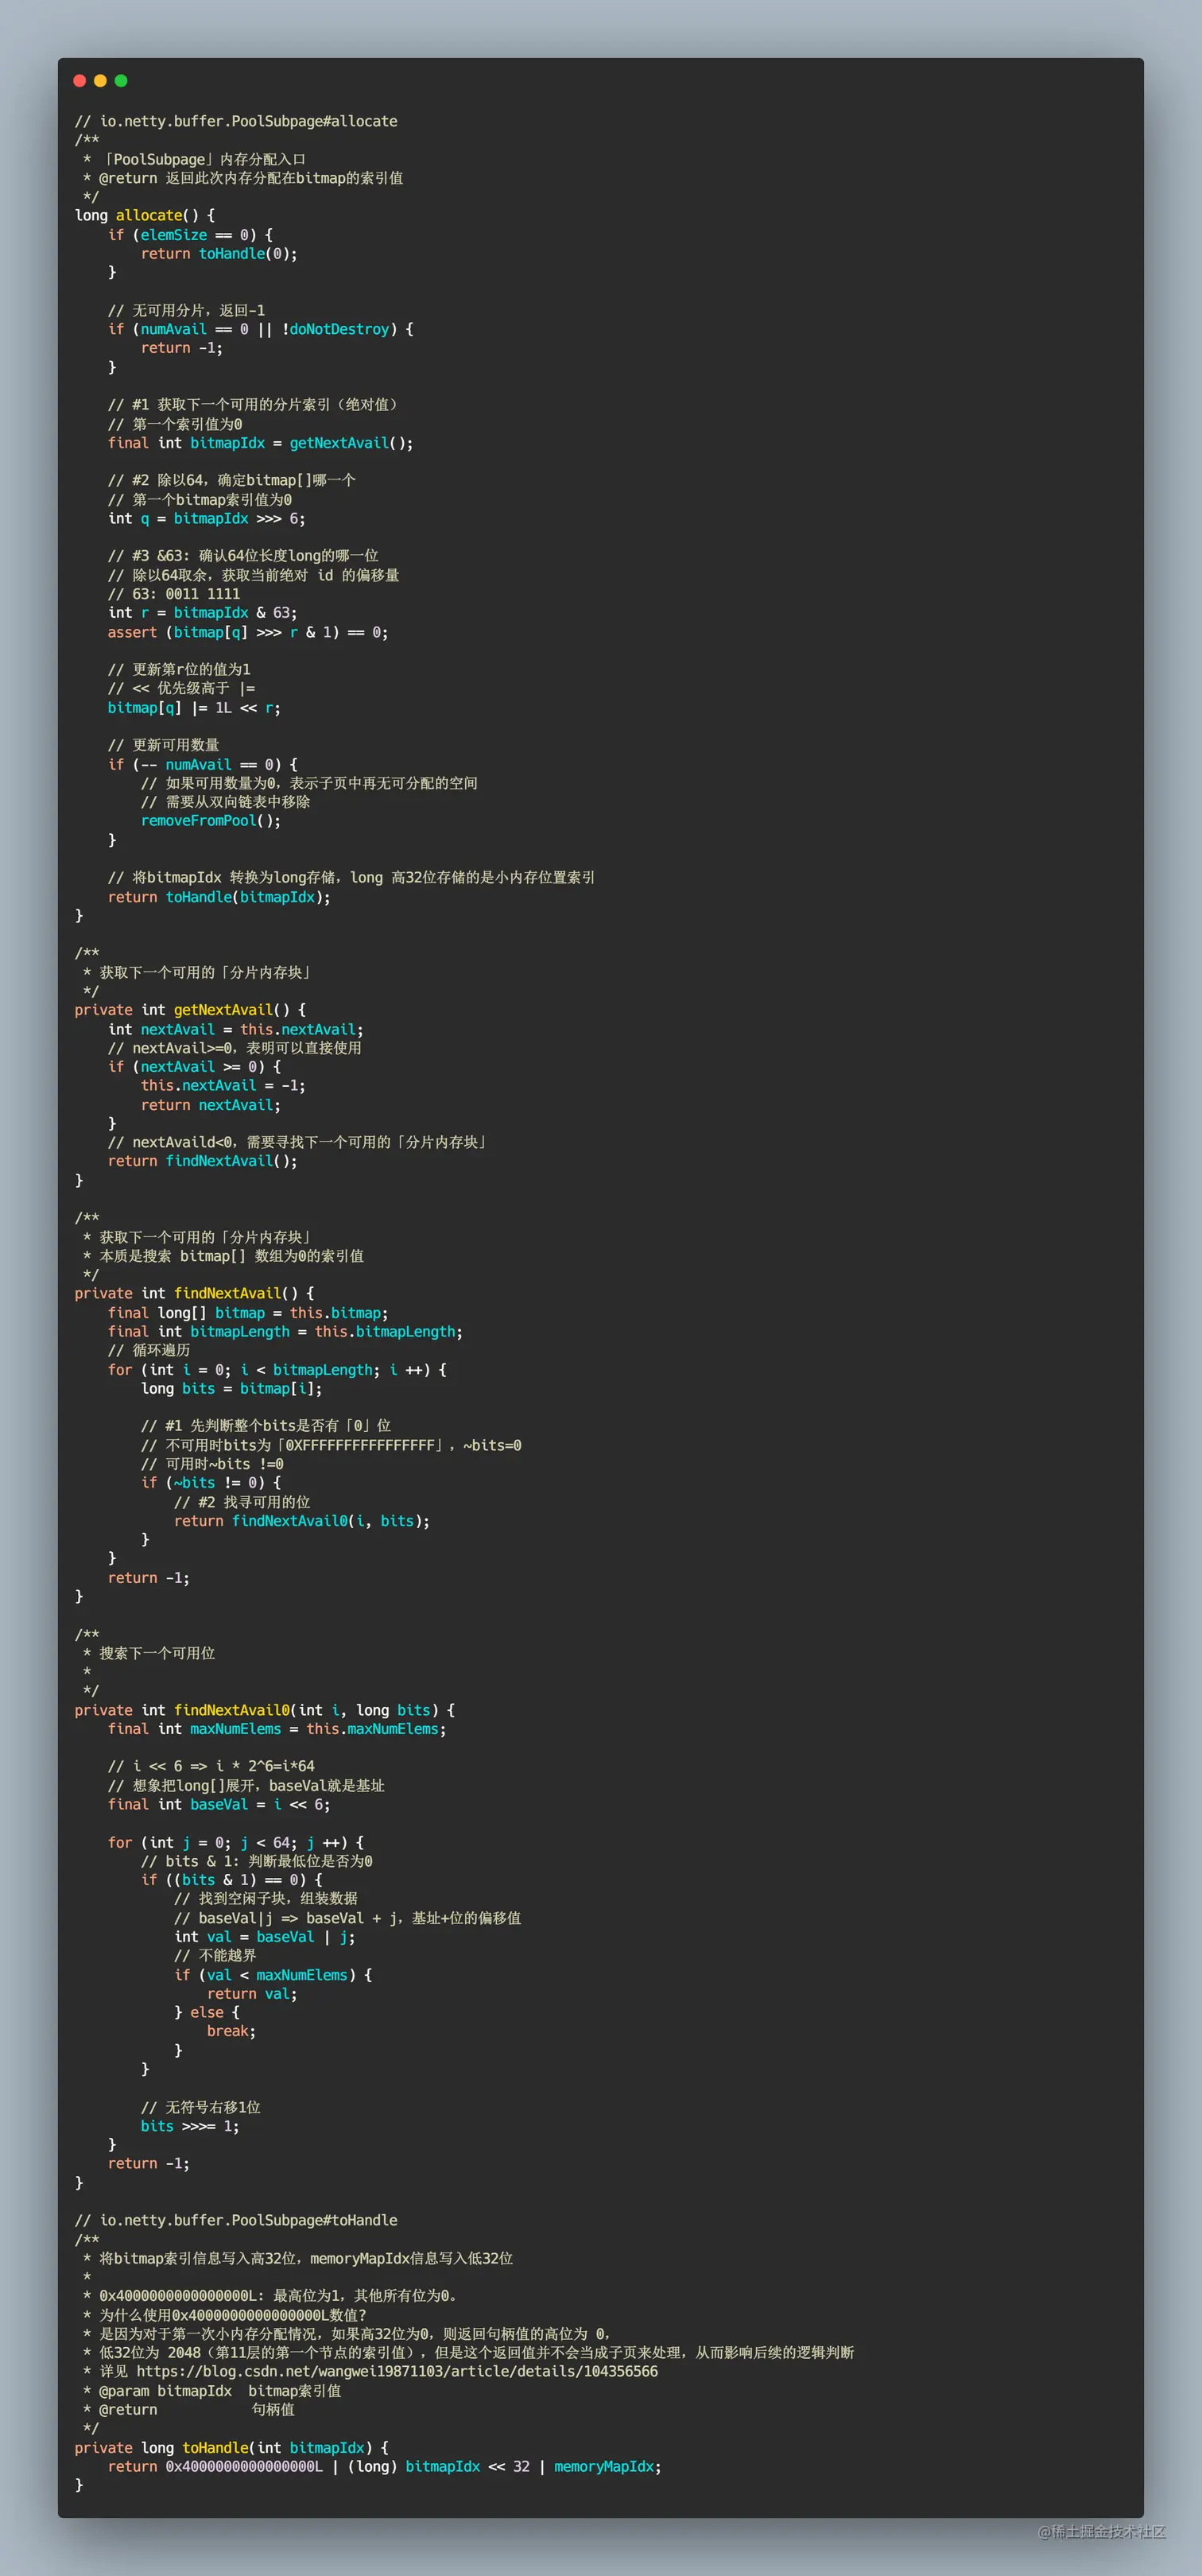
Task: Click the 'return 0x4000000000000000L' line
Action: tap(385, 2466)
